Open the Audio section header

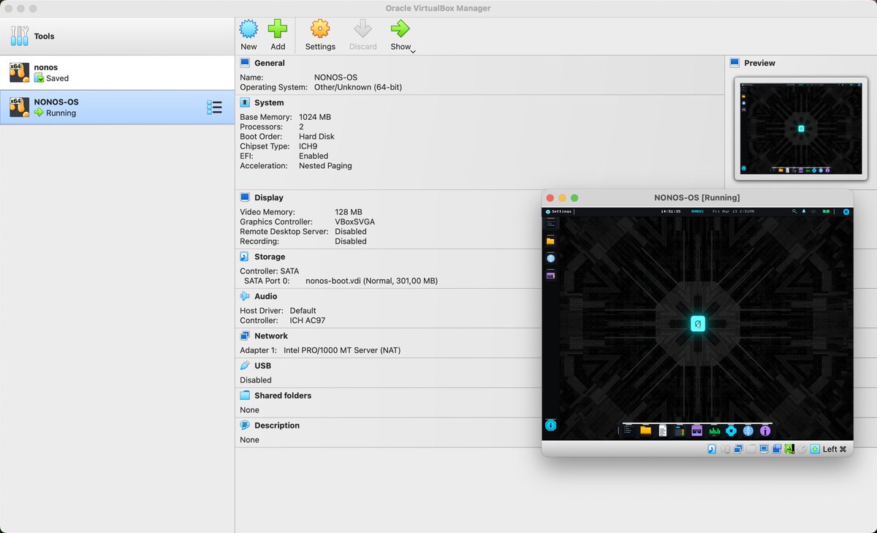[265, 296]
